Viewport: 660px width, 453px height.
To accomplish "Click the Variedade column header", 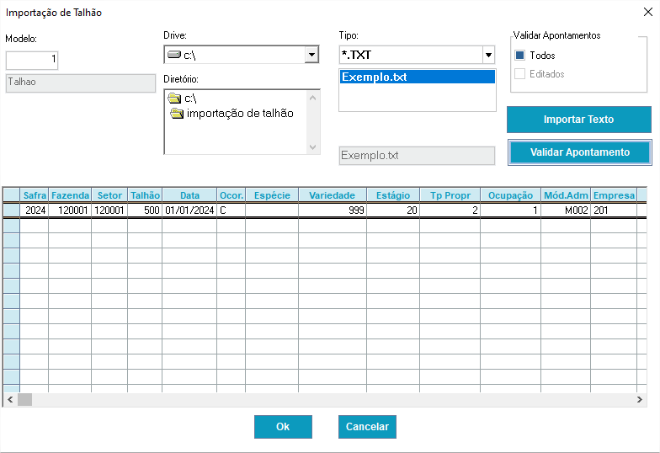I will point(332,195).
